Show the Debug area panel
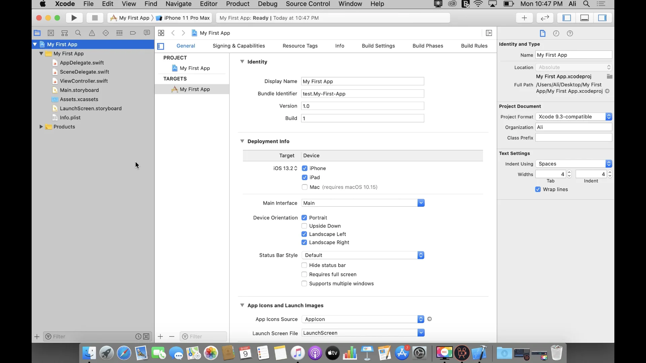The image size is (646, 363). pyautogui.click(x=584, y=18)
